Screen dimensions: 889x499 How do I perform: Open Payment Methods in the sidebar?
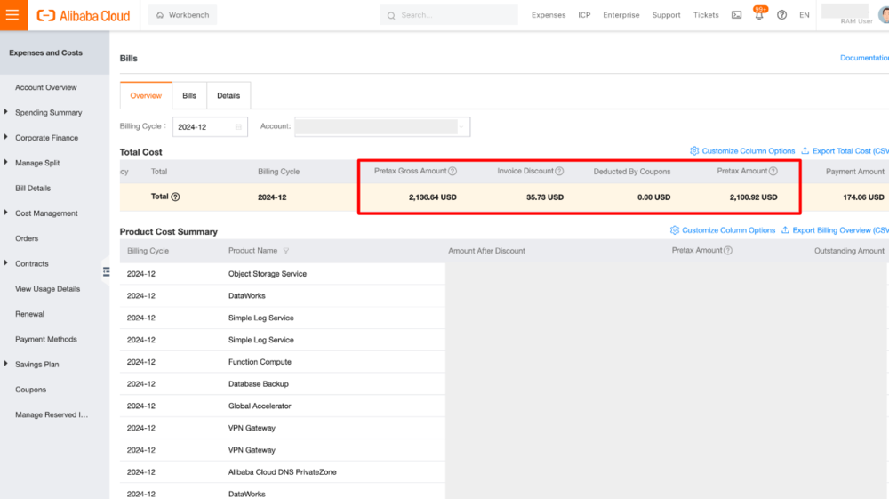pyautogui.click(x=46, y=339)
